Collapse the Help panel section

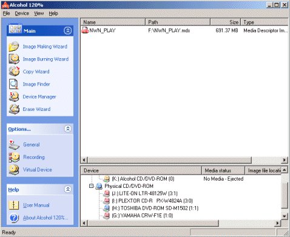(68, 189)
